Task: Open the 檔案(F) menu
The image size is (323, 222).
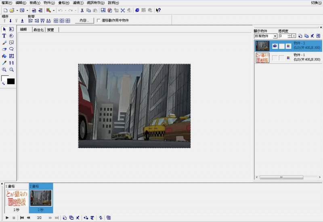Action: point(7,3)
